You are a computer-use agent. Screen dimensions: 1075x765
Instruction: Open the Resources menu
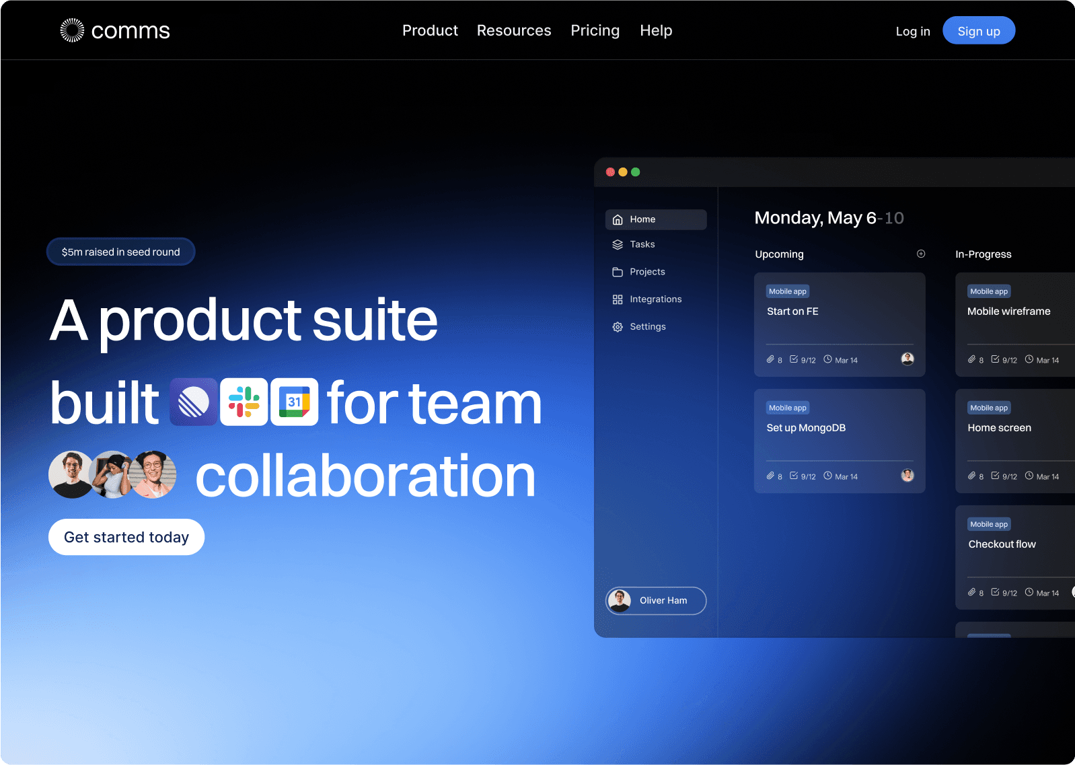514,30
